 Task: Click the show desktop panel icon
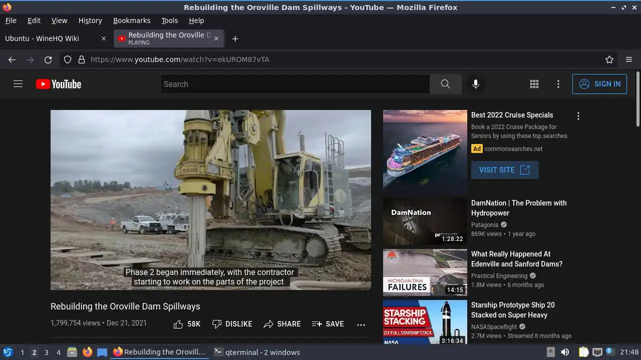click(x=102, y=352)
